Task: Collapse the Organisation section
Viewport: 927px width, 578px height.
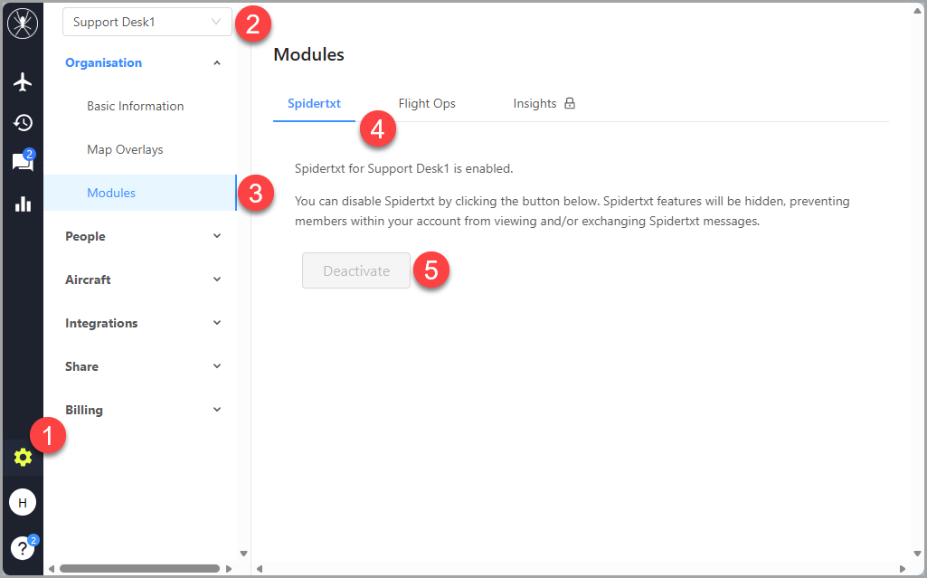Action: pos(143,62)
